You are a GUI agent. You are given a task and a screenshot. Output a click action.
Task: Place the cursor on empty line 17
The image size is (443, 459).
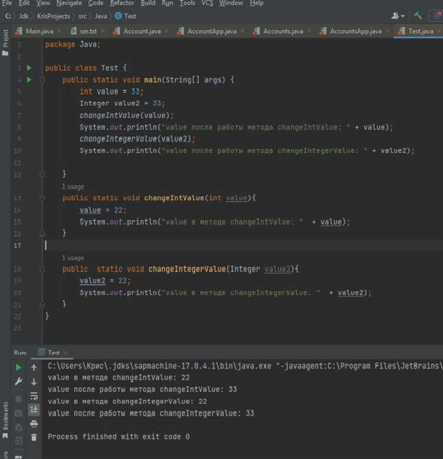click(243, 245)
